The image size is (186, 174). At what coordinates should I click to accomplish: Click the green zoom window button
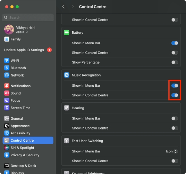(x=17, y=7)
